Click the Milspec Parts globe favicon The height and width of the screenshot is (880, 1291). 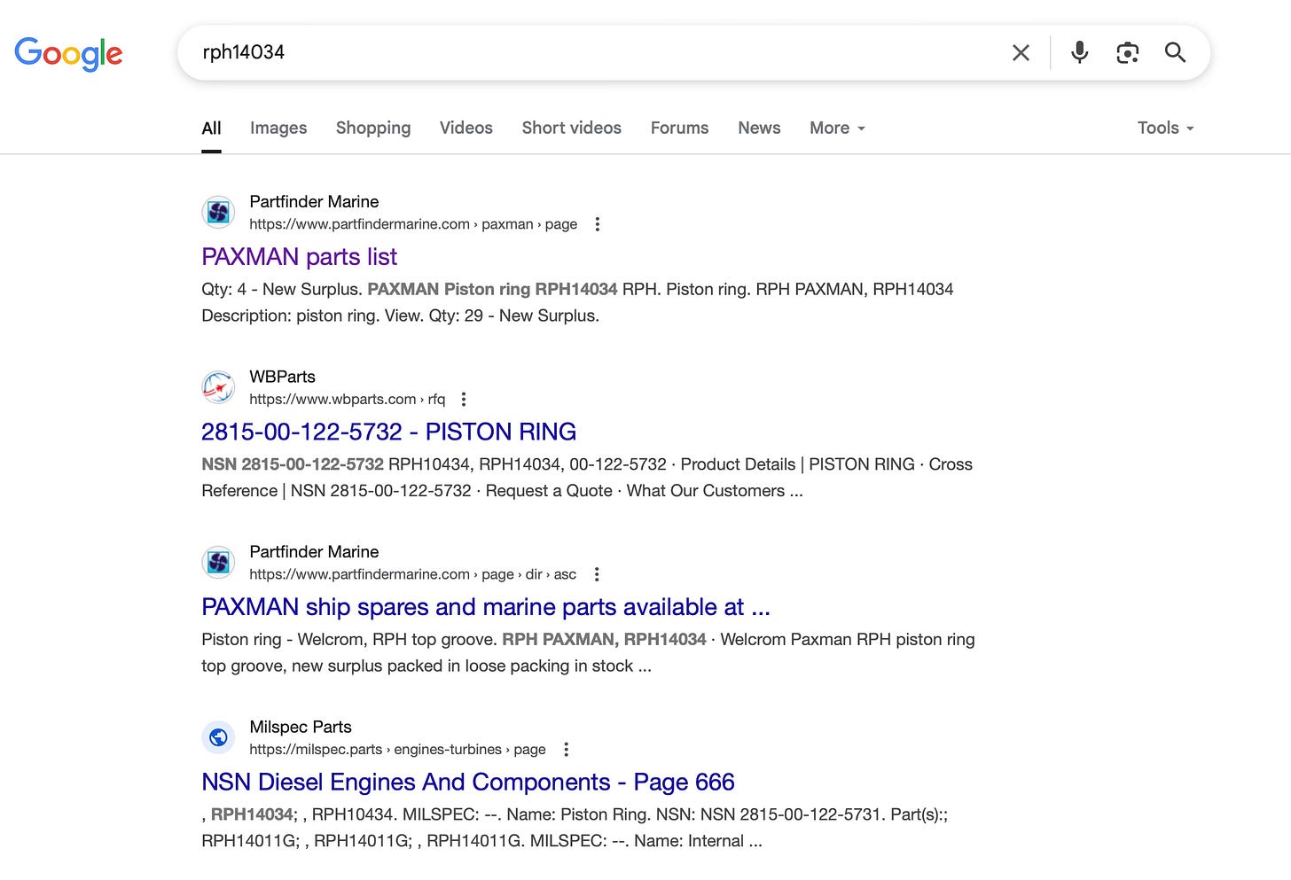pyautogui.click(x=218, y=737)
